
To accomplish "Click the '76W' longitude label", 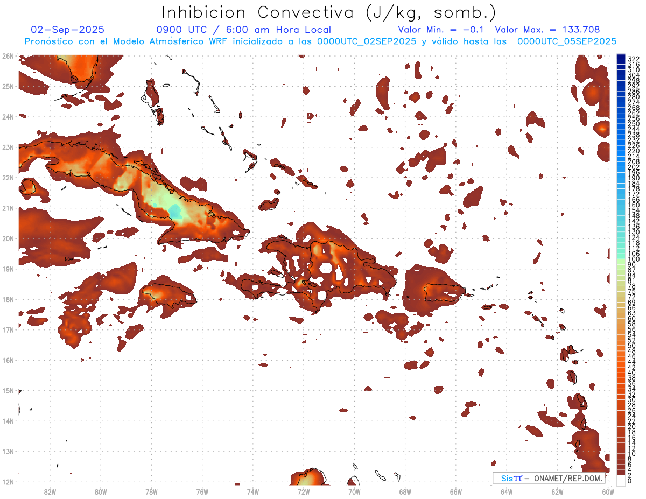I will pos(202,491).
